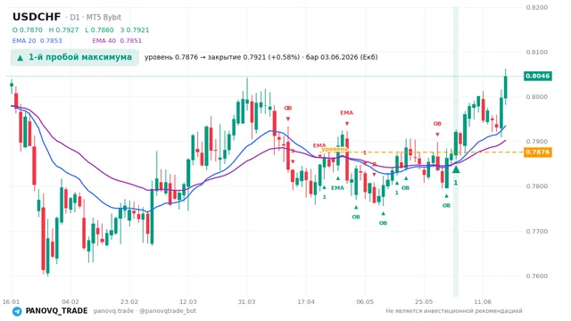571x321 pixels.
Task: Click the 0.7900 price axis label
Action: coord(537,142)
